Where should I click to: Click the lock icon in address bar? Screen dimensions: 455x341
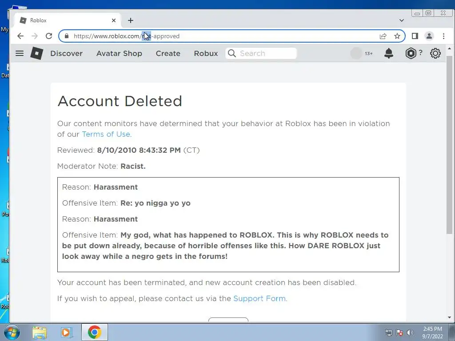(67, 36)
